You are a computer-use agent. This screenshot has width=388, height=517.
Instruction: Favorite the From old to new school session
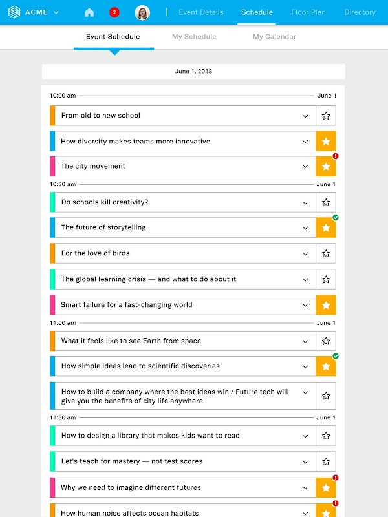(x=326, y=116)
